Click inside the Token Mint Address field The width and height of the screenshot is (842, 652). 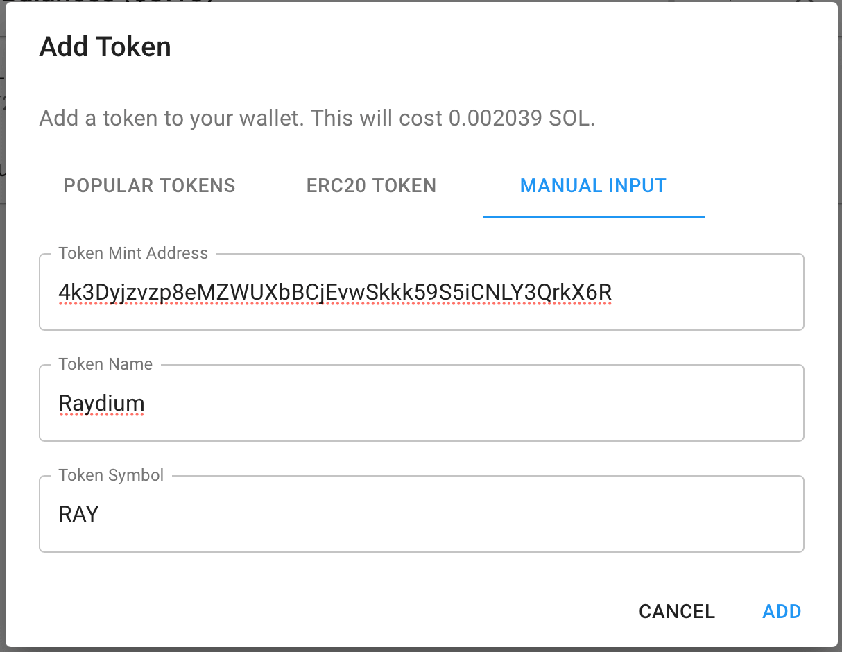694,293
